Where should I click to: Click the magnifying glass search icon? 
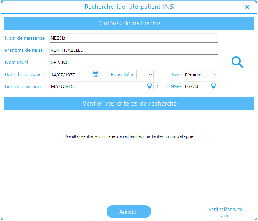pyautogui.click(x=237, y=62)
